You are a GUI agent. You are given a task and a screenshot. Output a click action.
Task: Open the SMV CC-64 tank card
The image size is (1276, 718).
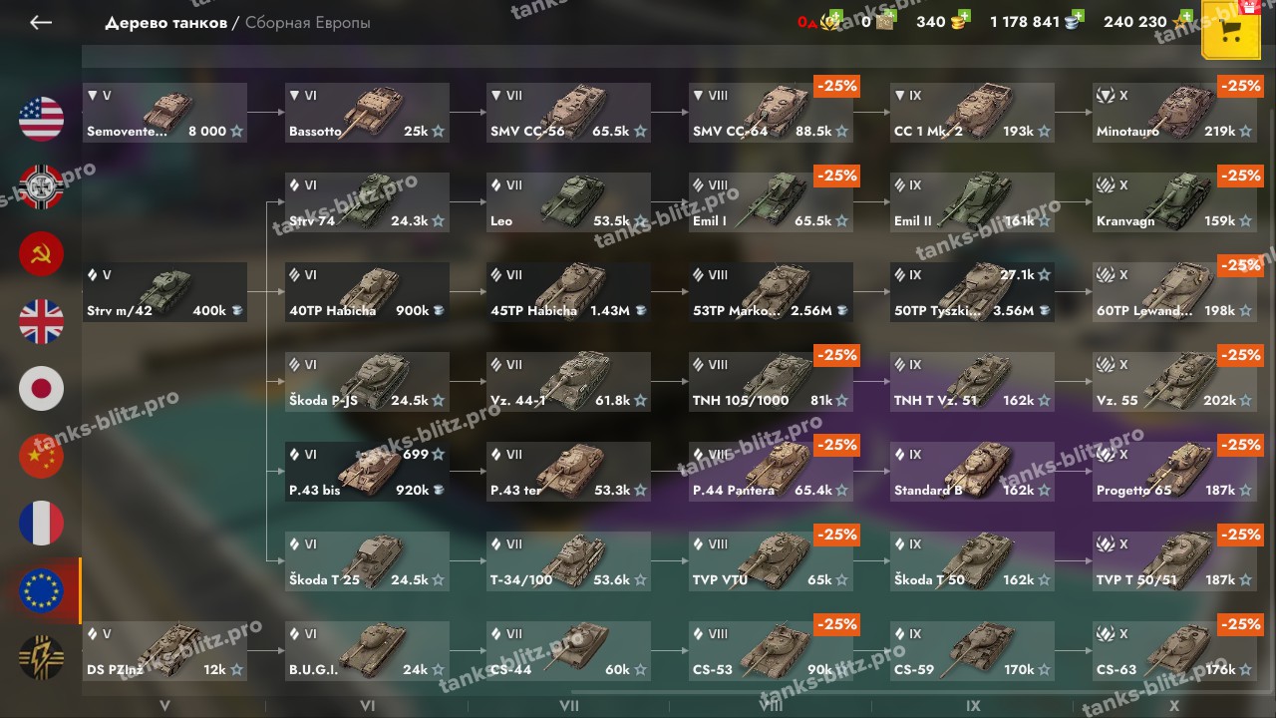tap(771, 112)
